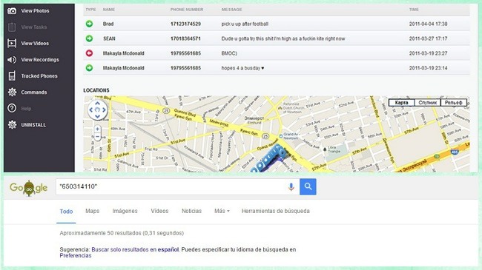This screenshot has width=482, height=270.
Task: Open Herramientas de búsqueda options
Action: 275,211
